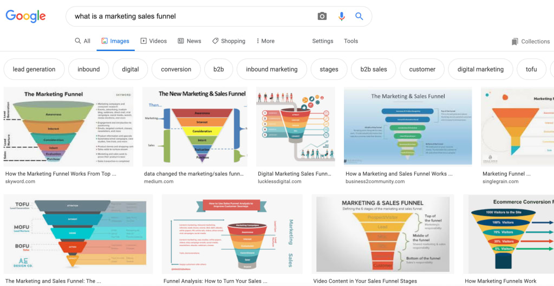Click 'How Marketing Funnels Work' title

pyautogui.click(x=500, y=281)
